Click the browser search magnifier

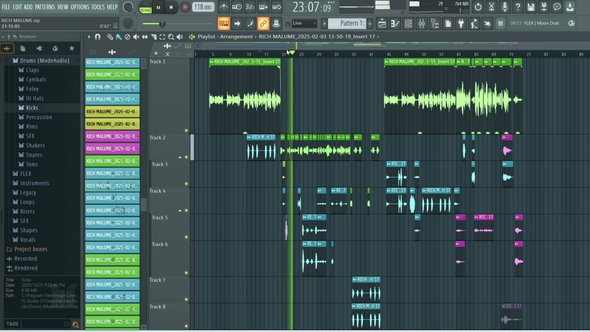(76, 325)
